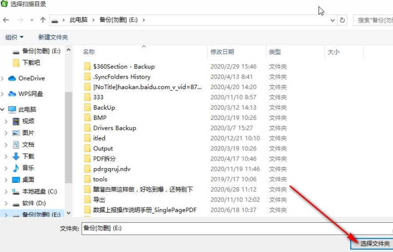The image size is (393, 252).
Task: Open the 图片 library icon
Action: tap(16, 133)
